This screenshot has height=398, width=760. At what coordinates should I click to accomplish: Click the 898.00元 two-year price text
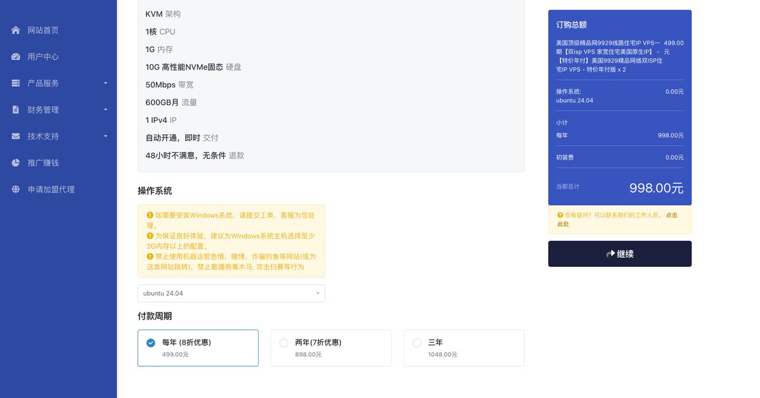click(x=308, y=354)
